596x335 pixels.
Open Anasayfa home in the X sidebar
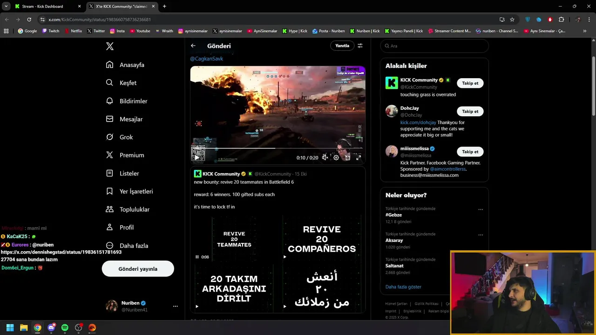(125, 65)
